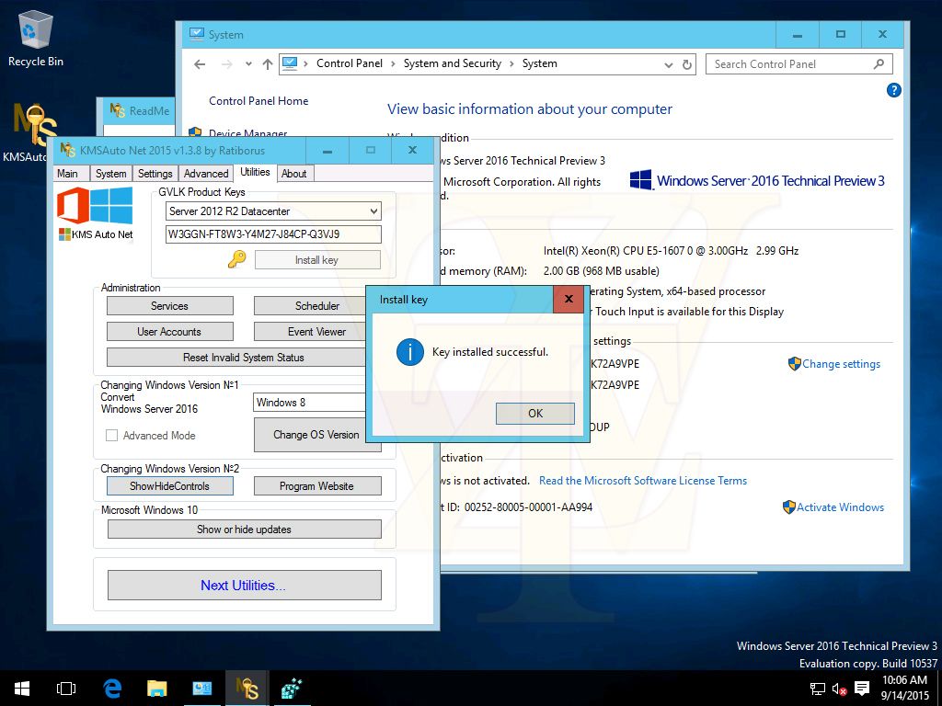Launch Microsoft Edge from the taskbar
This screenshot has height=706, width=942.
click(x=112, y=688)
